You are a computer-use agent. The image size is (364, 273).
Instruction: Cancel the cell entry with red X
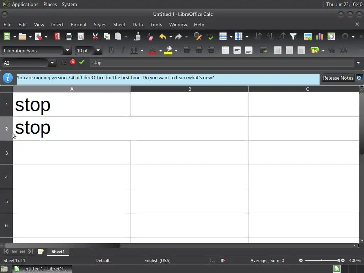(x=73, y=62)
